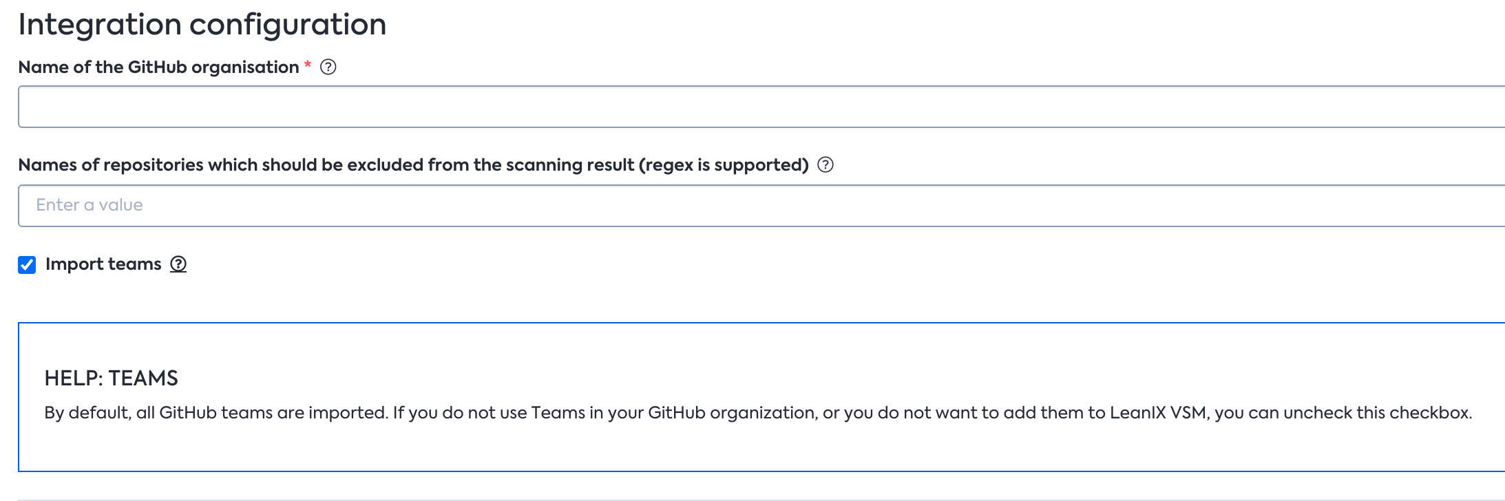Untick the Import teams checkbox
1505x501 pixels.
coord(27,264)
